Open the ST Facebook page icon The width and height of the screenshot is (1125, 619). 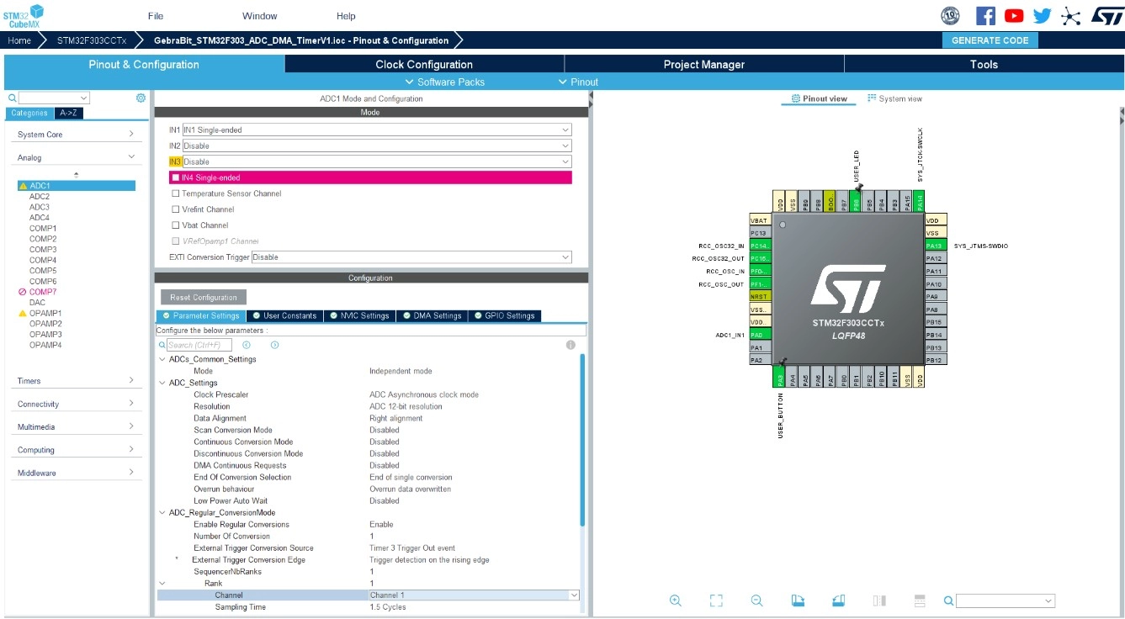[x=985, y=16]
